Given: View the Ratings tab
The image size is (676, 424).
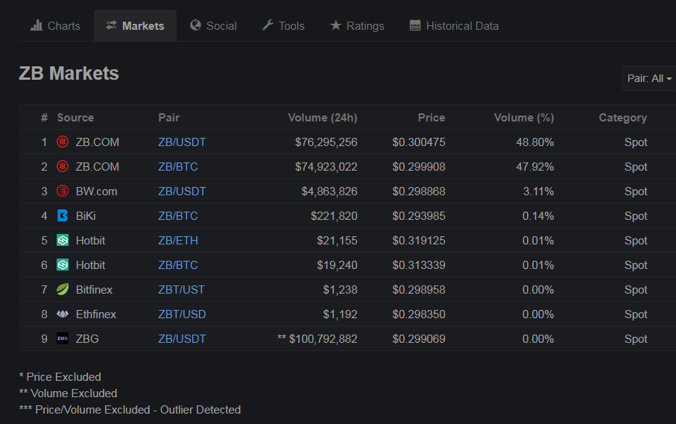Looking at the screenshot, I should click(x=357, y=26).
